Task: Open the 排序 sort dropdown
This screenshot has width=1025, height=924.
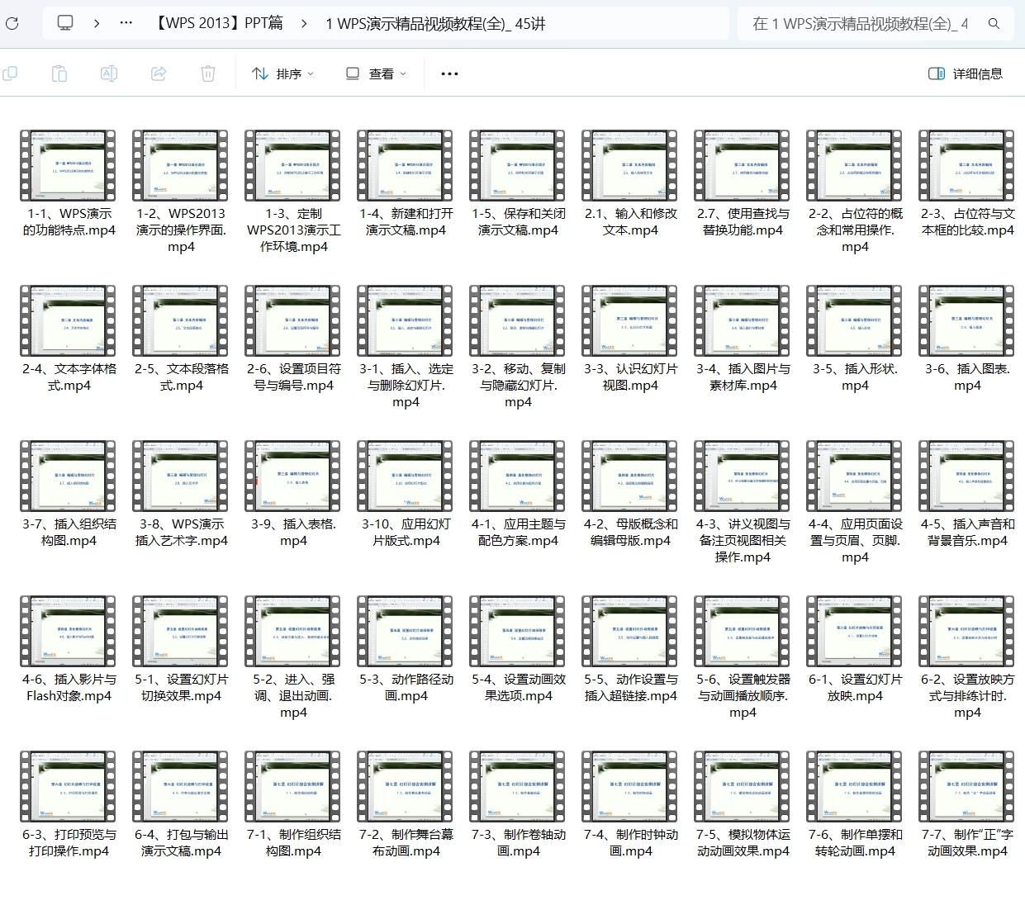Action: (x=283, y=73)
